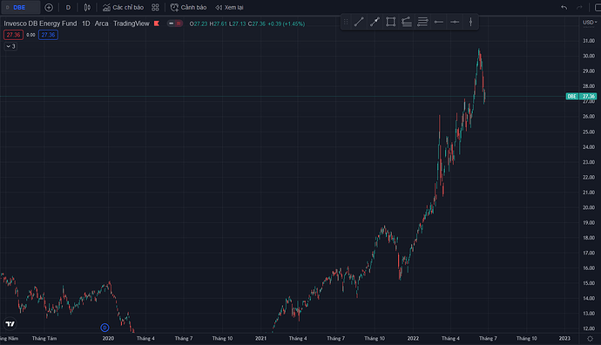Select the Vertical Line tool

pos(470,22)
